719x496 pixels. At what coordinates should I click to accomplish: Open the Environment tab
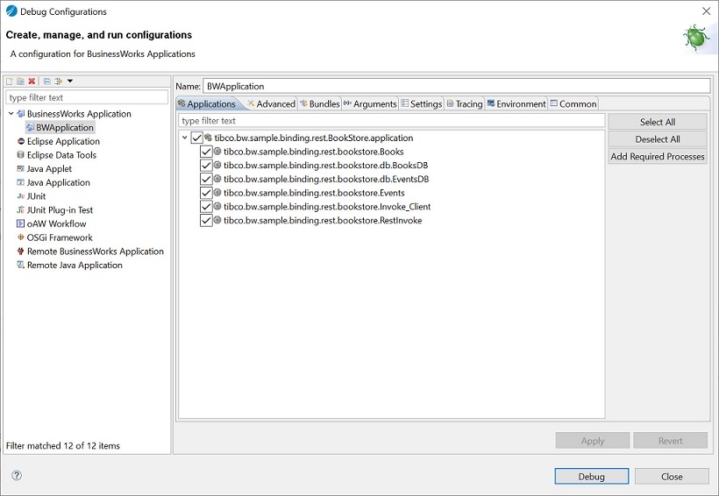516,104
